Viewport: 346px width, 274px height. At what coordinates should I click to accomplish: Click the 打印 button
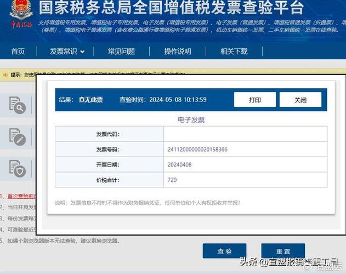click(255, 100)
